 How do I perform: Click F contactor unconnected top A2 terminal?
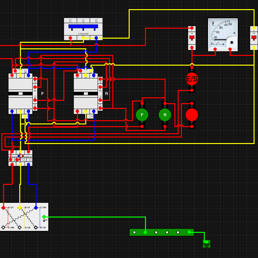25,71
